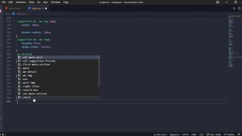Click on 'align-items: center;' code line

[36, 47]
